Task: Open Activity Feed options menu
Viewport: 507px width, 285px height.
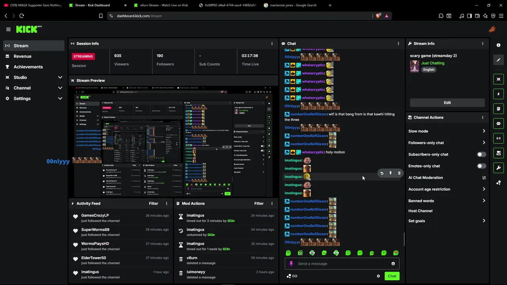Action: click(x=166, y=203)
